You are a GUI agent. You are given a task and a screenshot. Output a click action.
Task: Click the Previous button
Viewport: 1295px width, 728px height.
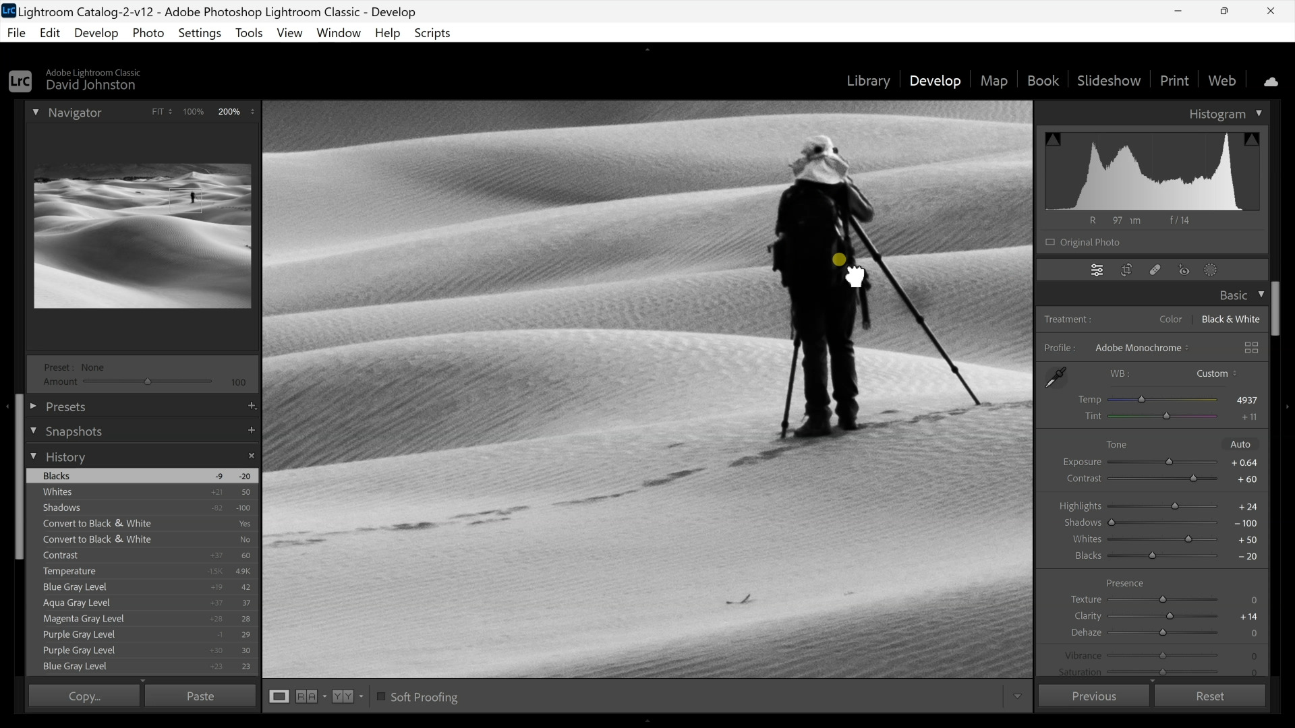pyautogui.click(x=1093, y=696)
